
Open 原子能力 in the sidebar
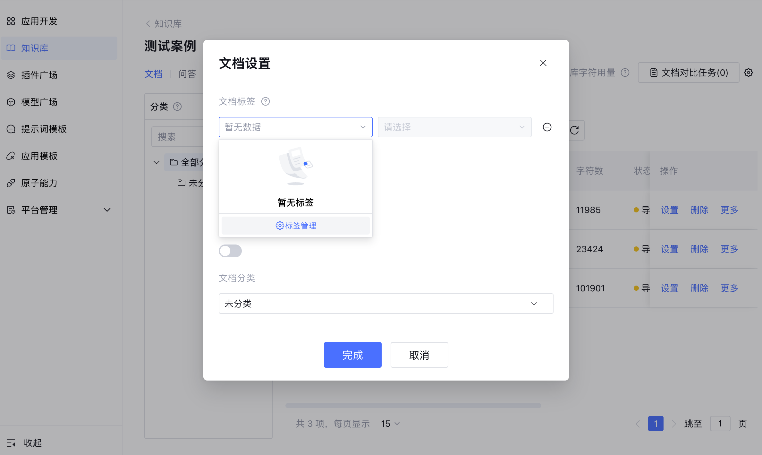pos(39,183)
